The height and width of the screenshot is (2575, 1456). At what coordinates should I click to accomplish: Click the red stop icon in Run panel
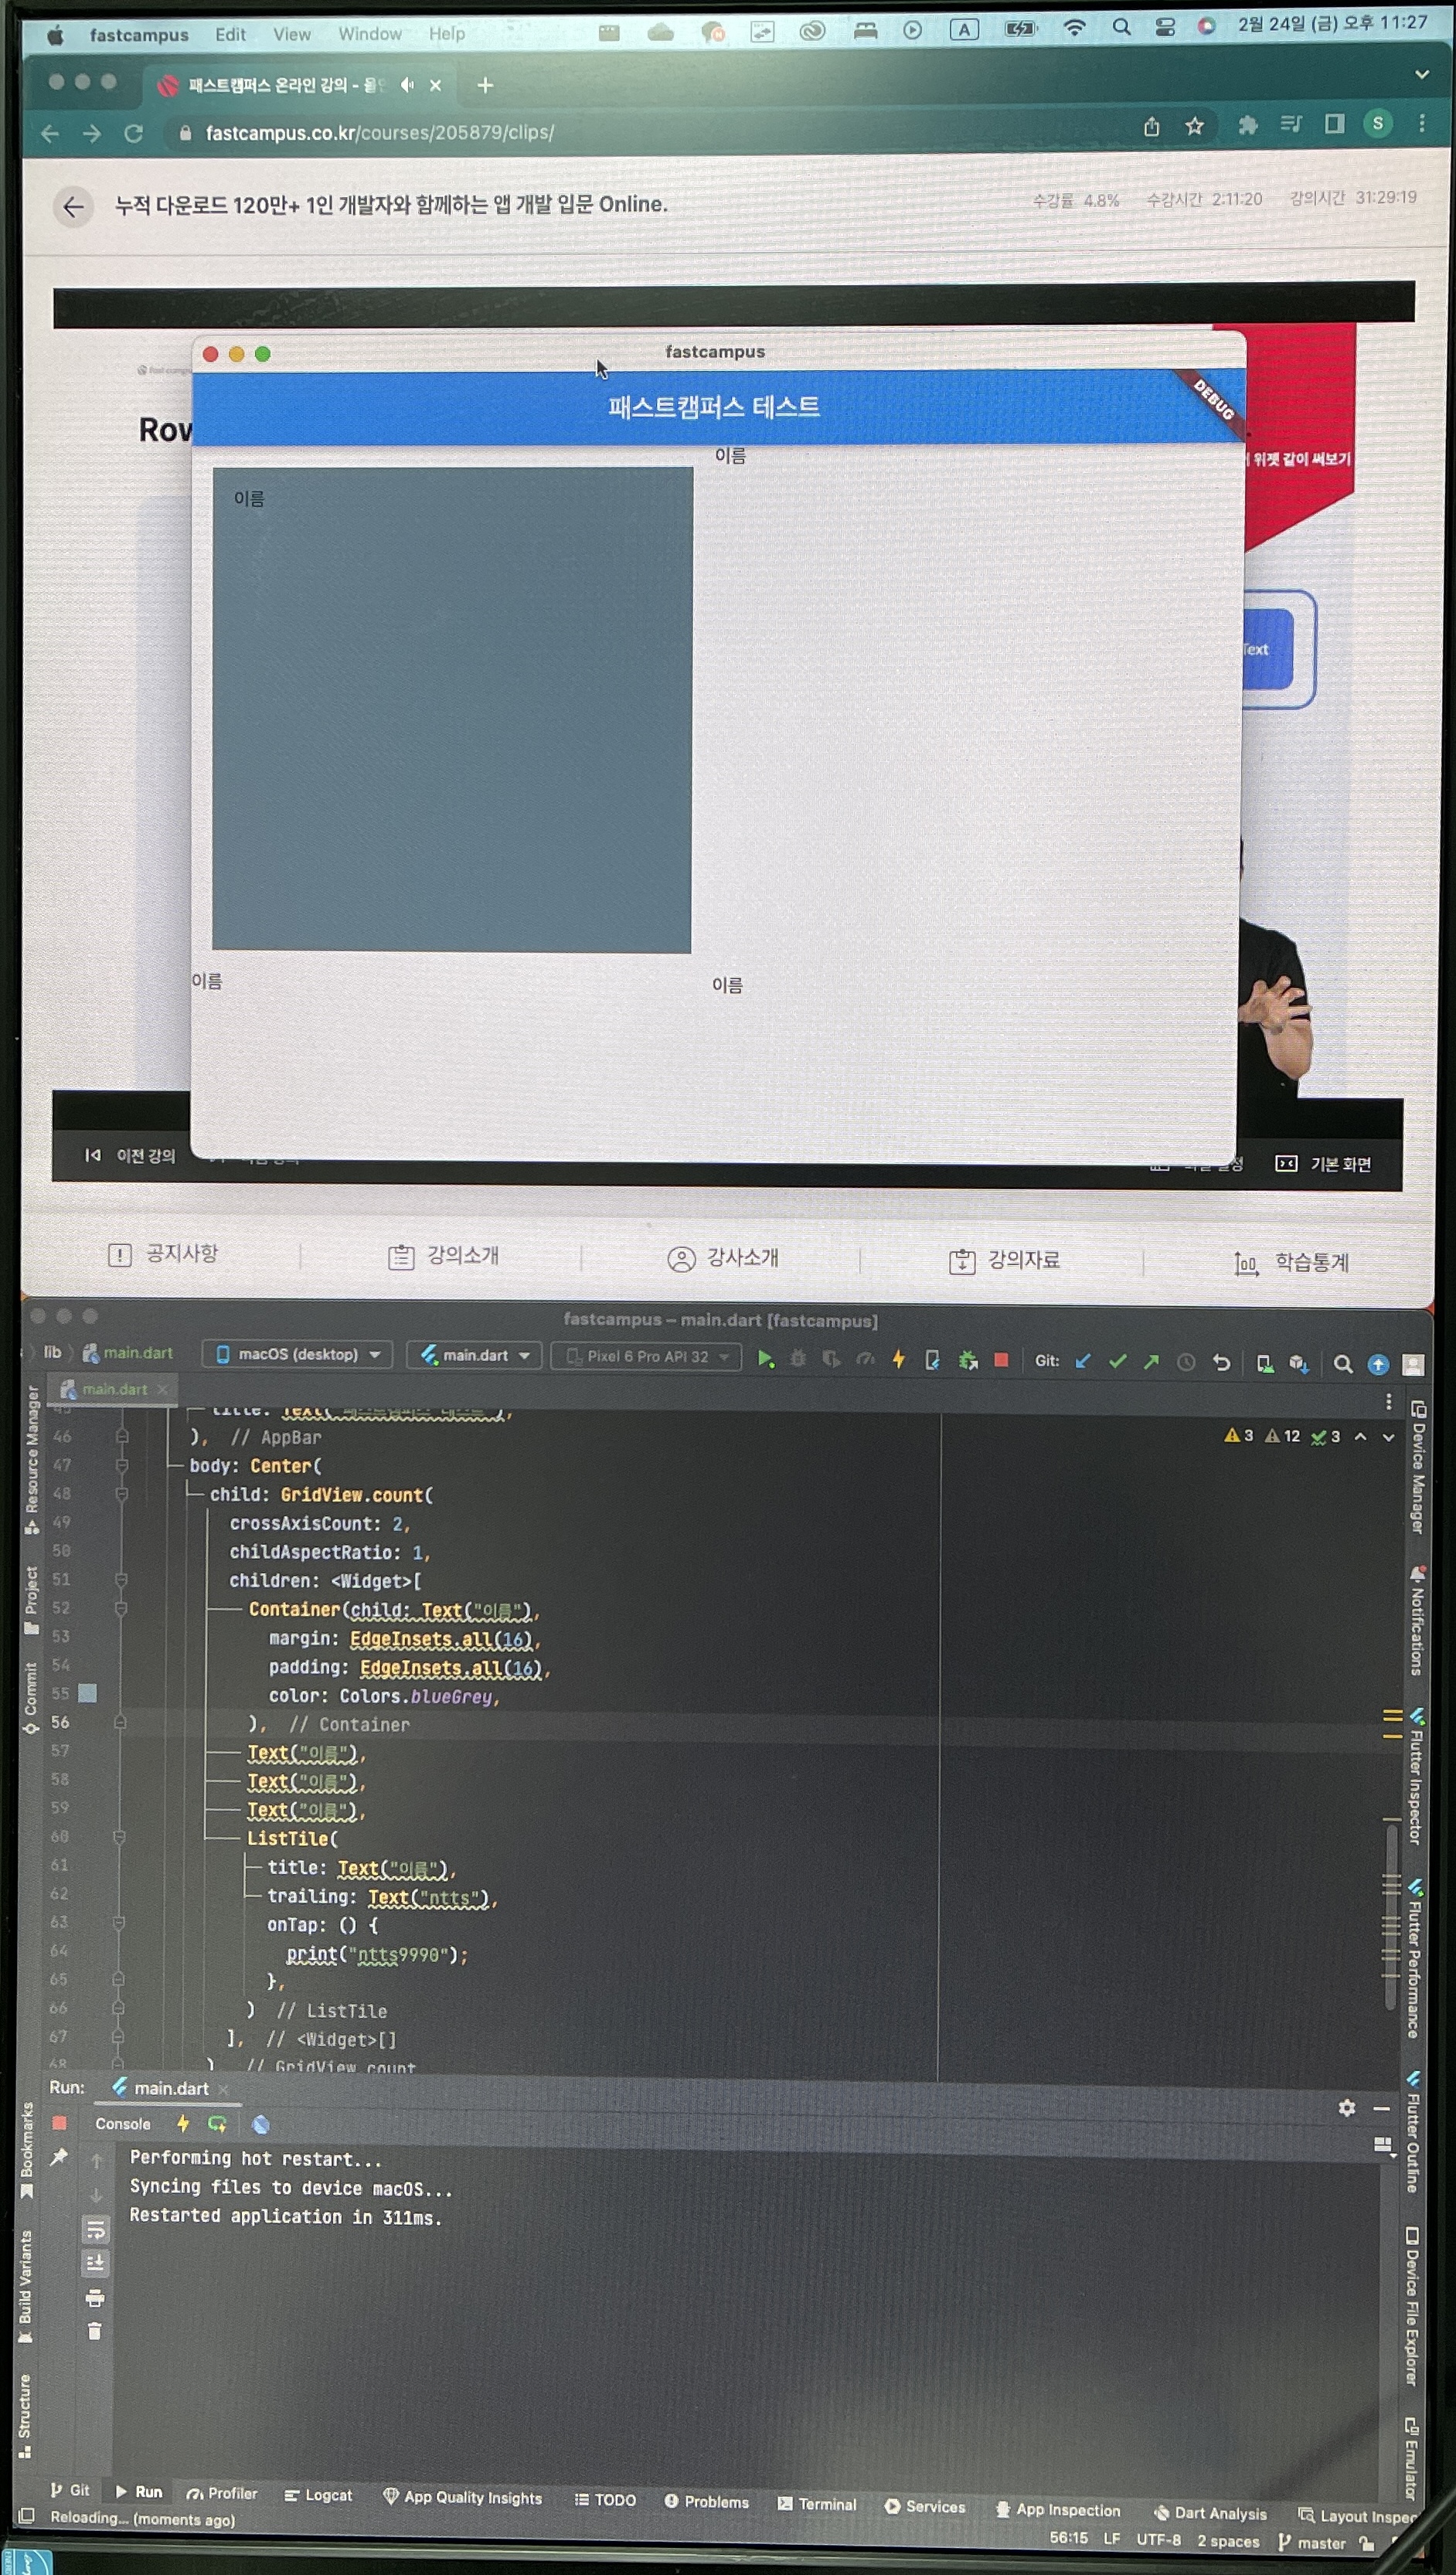[x=59, y=2122]
